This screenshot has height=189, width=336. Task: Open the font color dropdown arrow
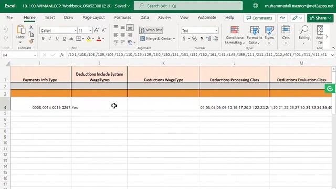click(103, 39)
